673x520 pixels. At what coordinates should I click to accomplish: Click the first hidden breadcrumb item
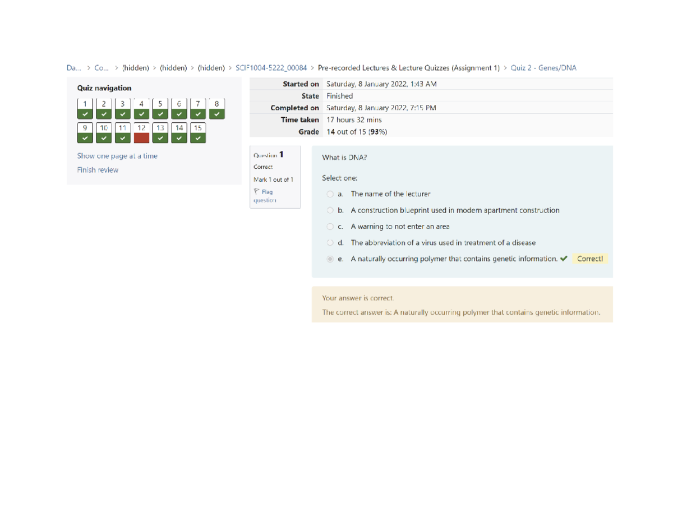pyautogui.click(x=136, y=68)
